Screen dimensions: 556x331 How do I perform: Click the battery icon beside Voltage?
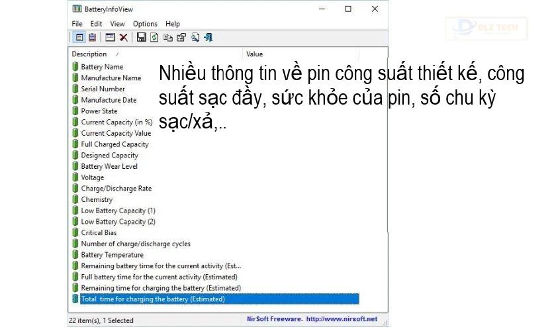point(75,177)
